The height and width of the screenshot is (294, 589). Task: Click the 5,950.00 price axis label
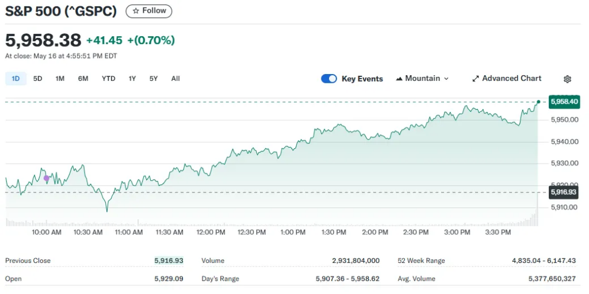coord(564,120)
